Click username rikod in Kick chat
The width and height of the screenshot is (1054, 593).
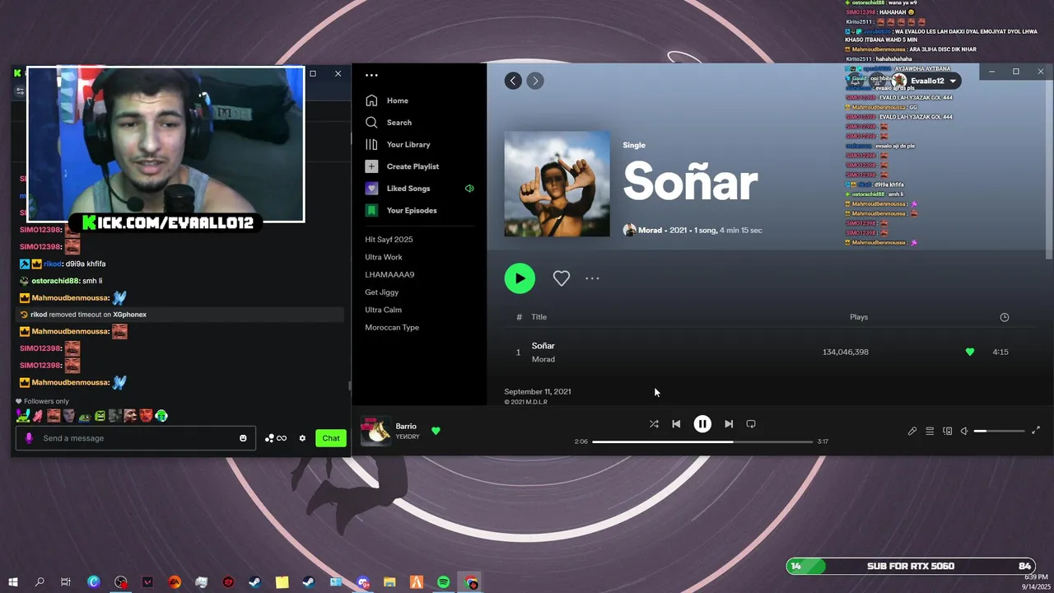(x=53, y=264)
